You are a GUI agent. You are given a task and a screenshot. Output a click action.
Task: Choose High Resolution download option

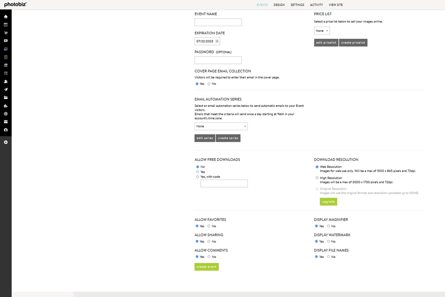coord(317,178)
